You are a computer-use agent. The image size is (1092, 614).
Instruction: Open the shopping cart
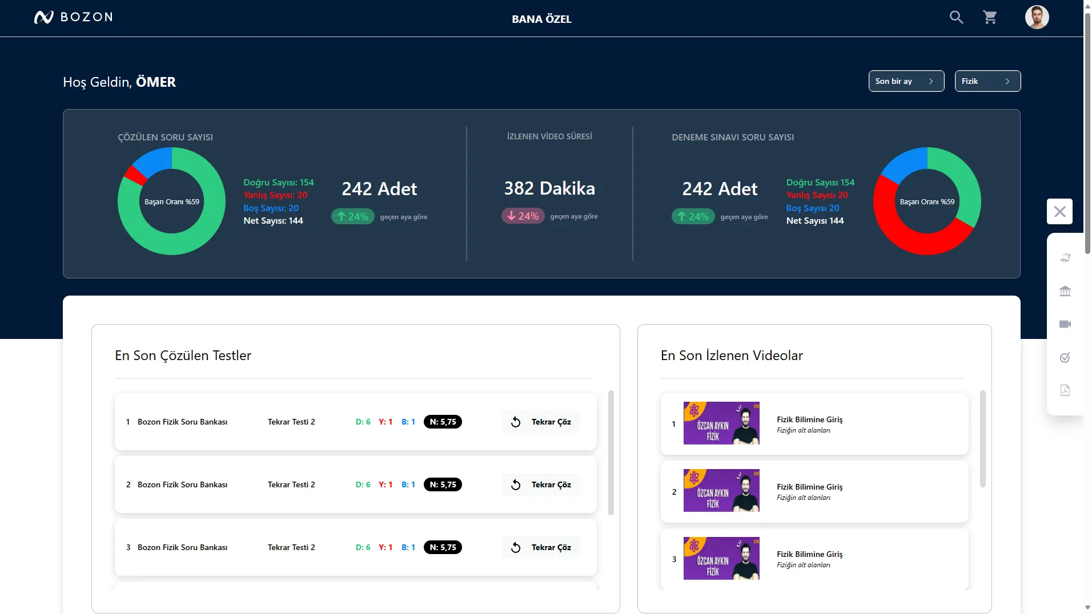point(990,18)
